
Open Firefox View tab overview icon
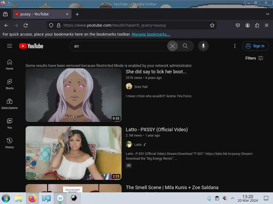(5, 14)
